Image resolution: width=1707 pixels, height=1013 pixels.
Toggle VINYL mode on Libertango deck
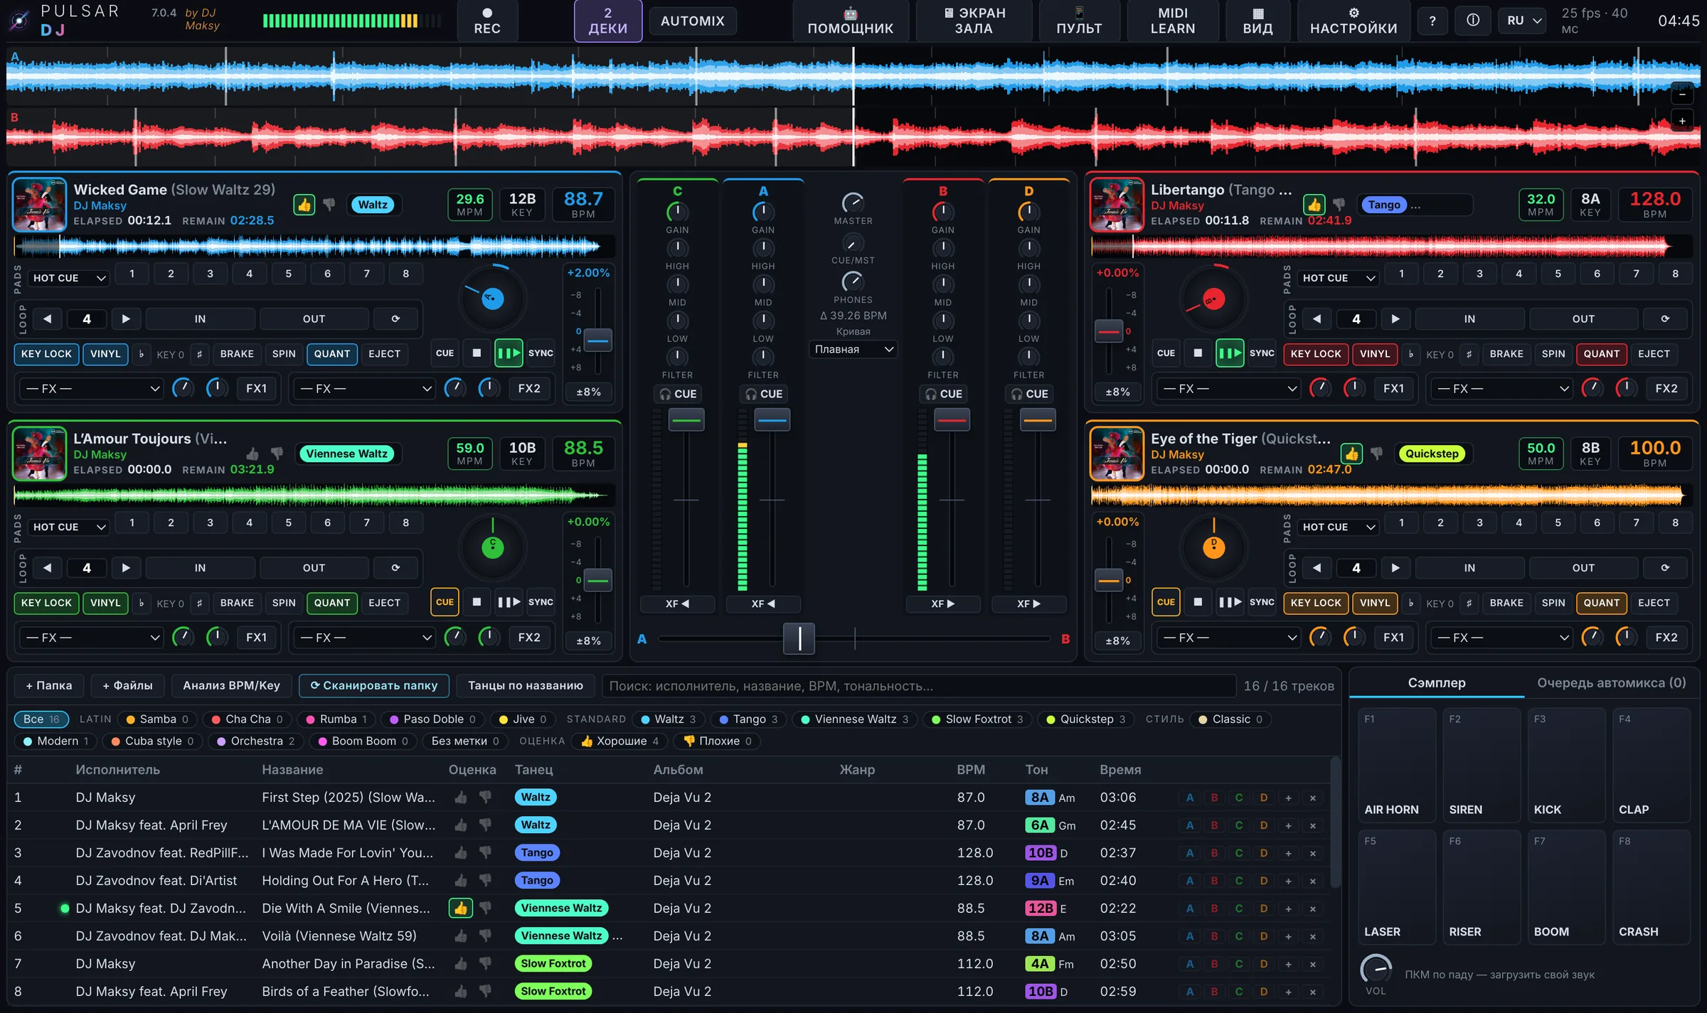pos(1374,354)
